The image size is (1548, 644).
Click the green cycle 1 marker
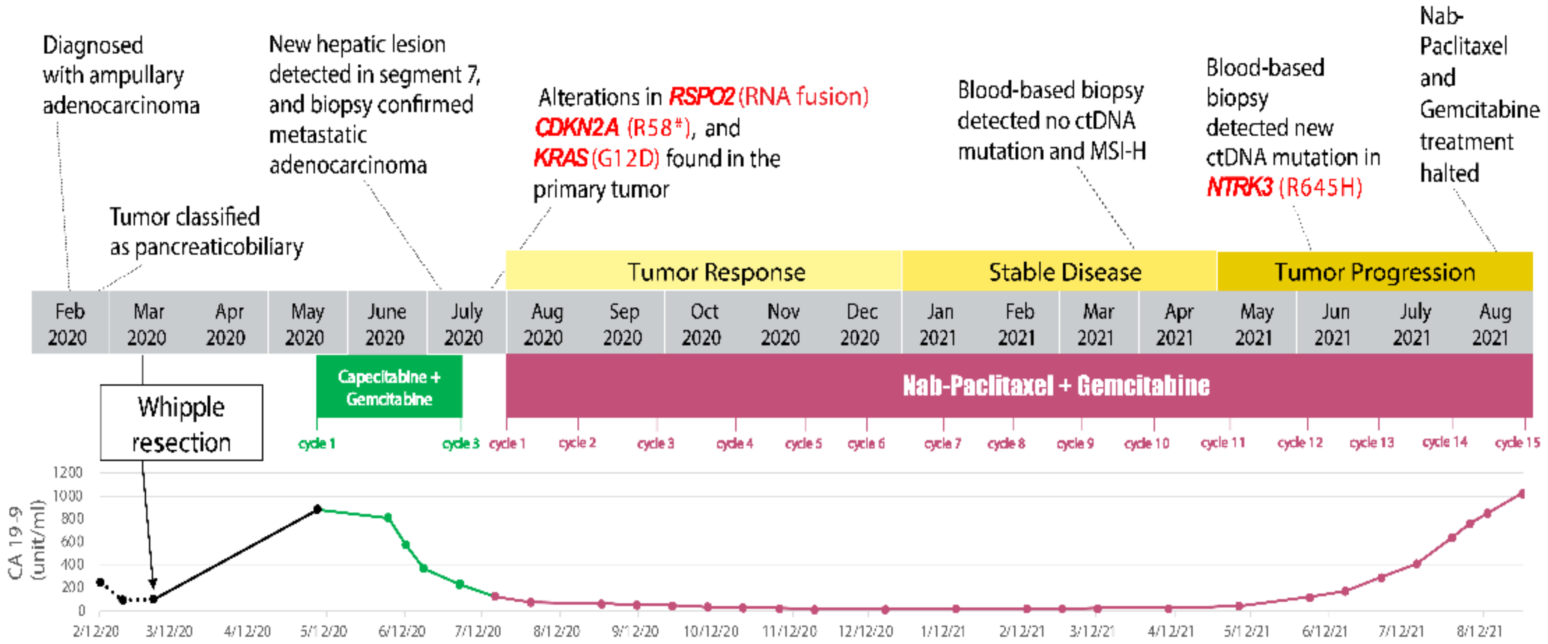tap(317, 444)
